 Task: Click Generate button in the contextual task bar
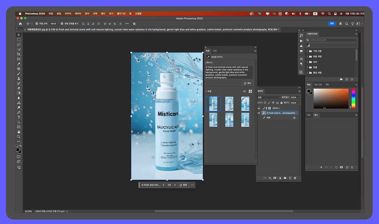tap(183, 185)
